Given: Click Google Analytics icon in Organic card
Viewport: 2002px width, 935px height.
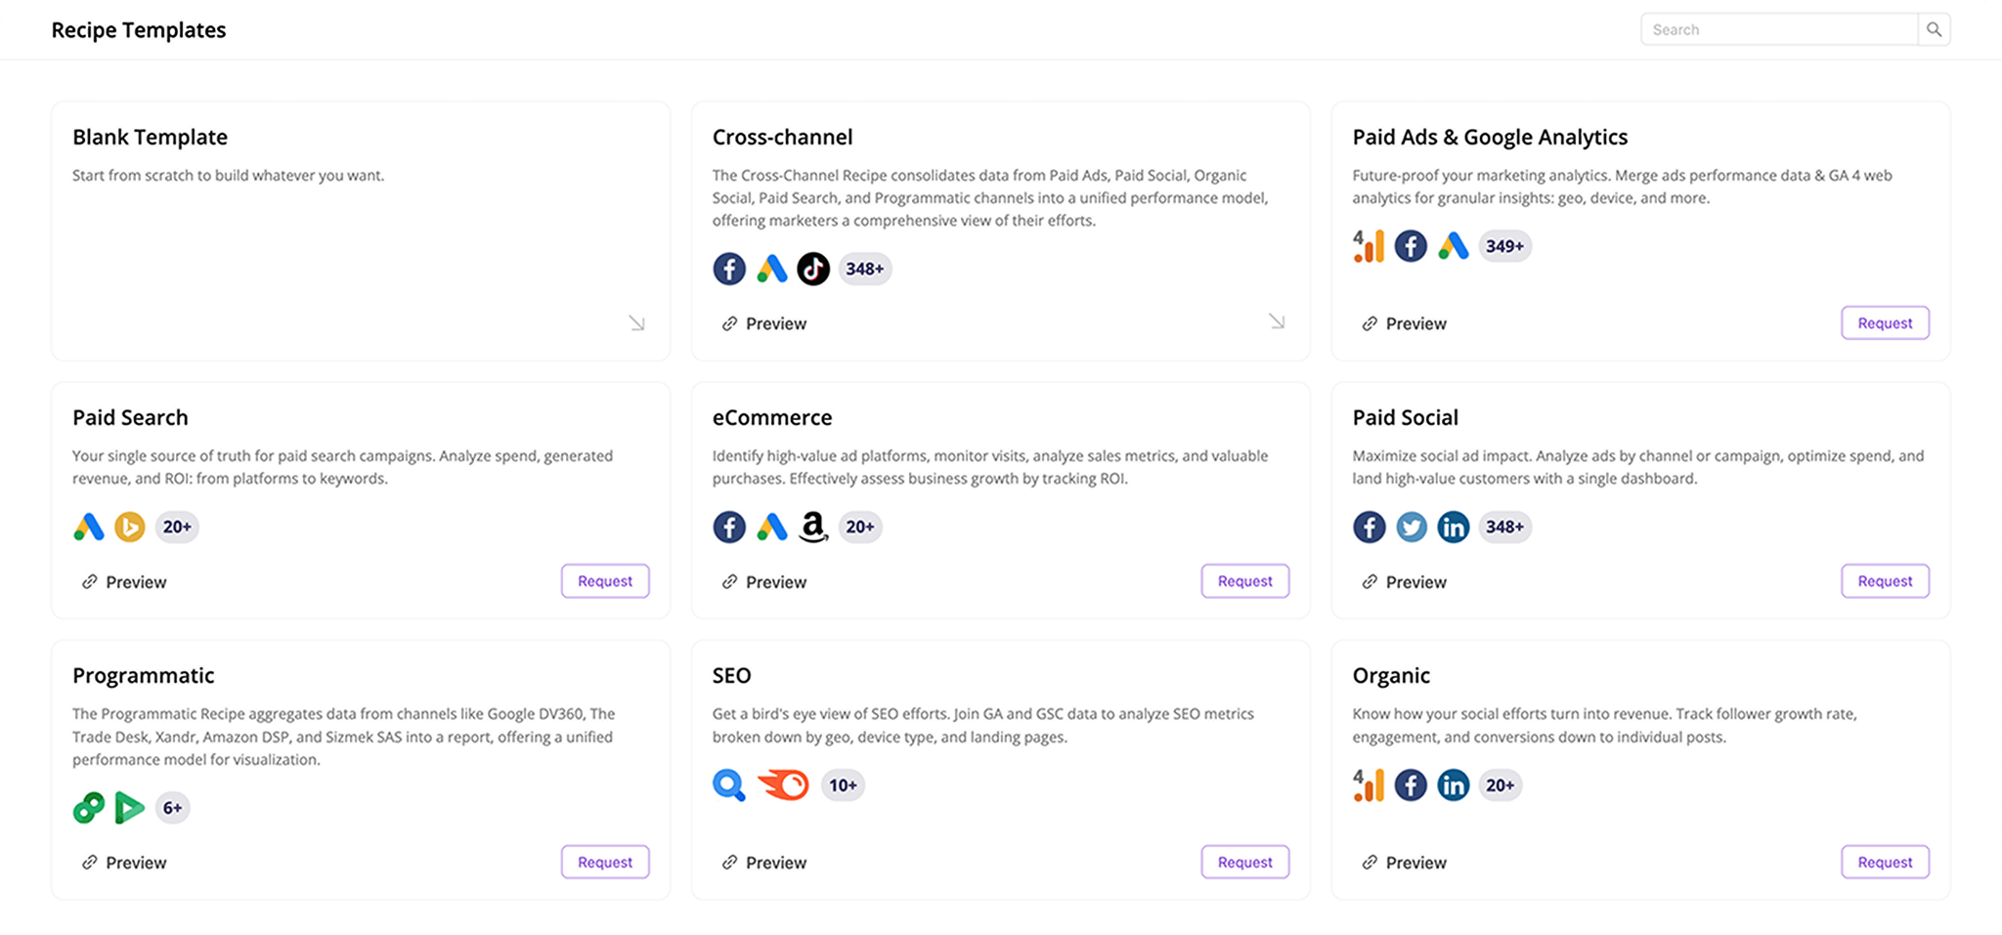Looking at the screenshot, I should [1369, 785].
